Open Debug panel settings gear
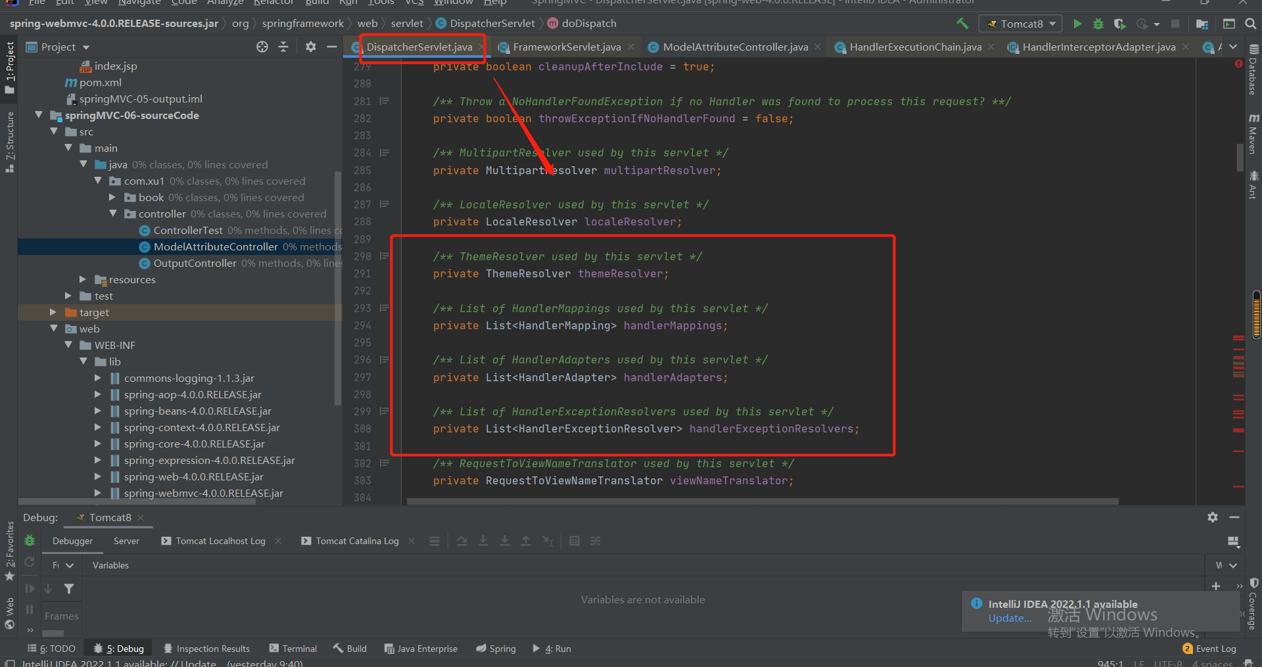Image resolution: width=1262 pixels, height=667 pixels. (x=1213, y=517)
